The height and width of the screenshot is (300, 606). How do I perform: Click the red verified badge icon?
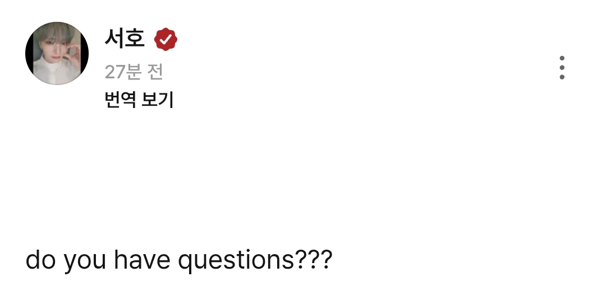pyautogui.click(x=166, y=39)
